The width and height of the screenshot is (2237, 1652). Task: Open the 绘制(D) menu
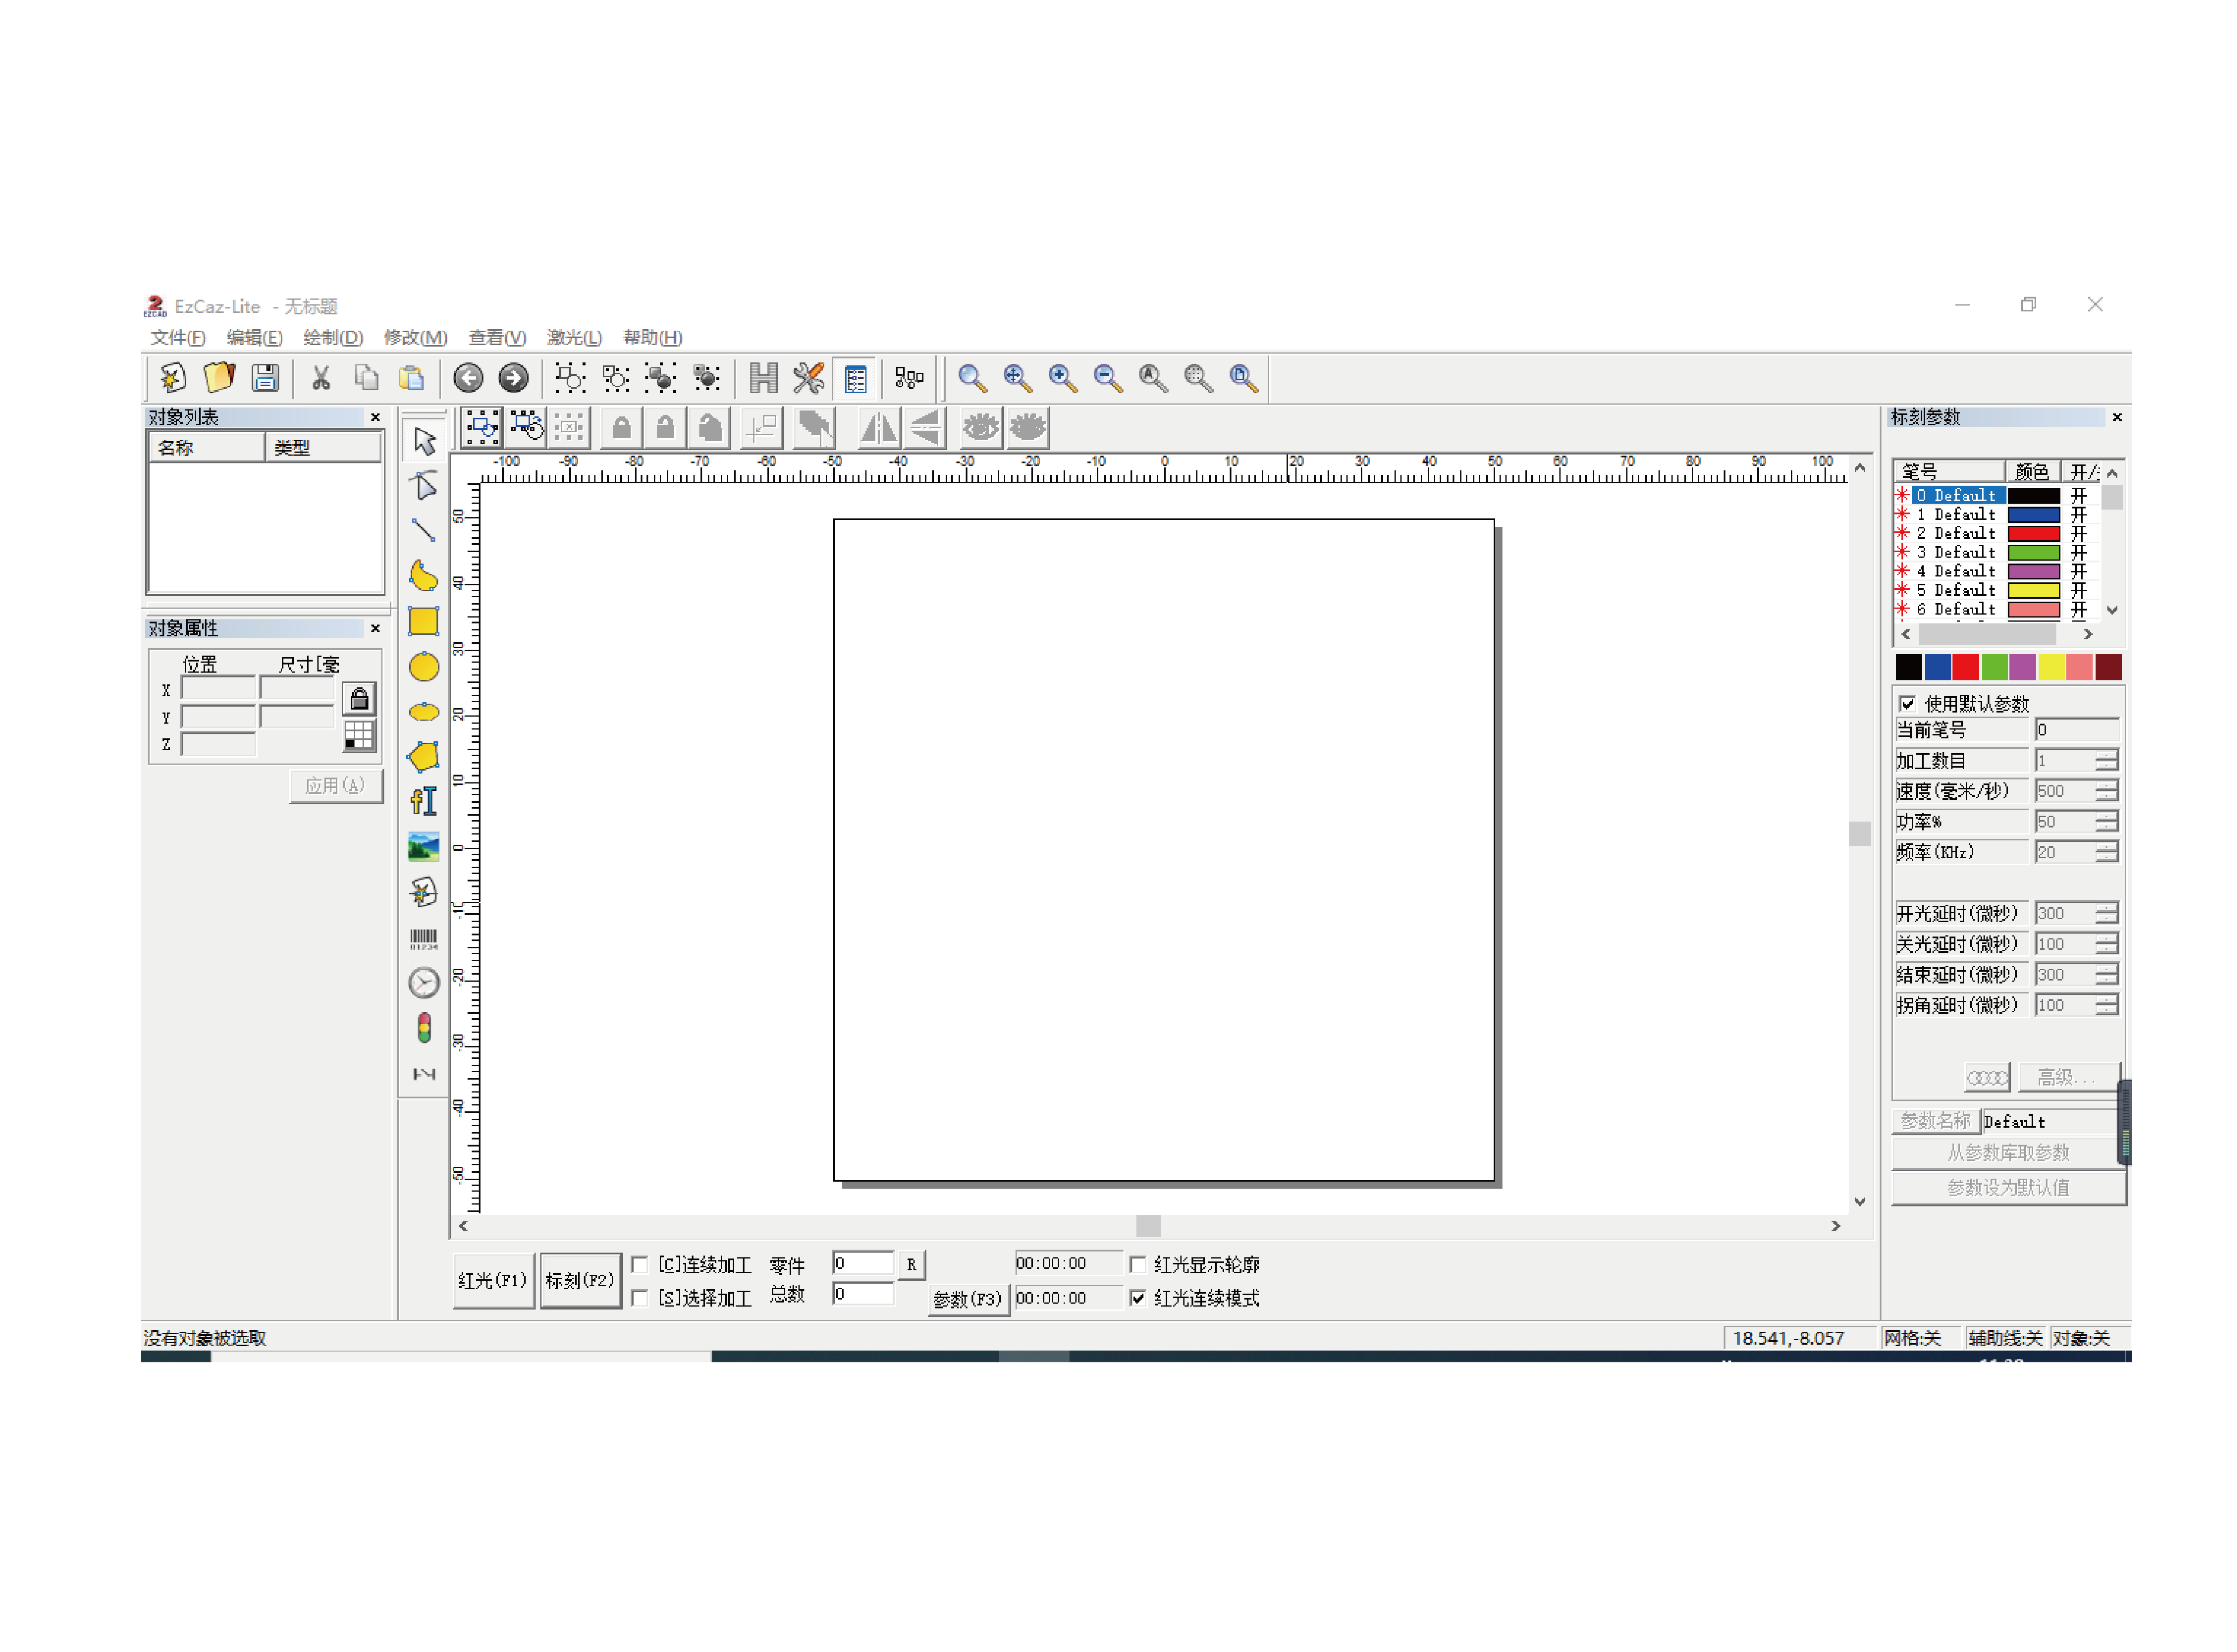point(333,338)
